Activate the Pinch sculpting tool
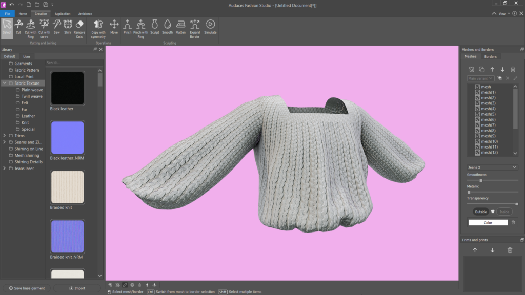Image resolution: width=525 pixels, height=295 pixels. coord(127,27)
